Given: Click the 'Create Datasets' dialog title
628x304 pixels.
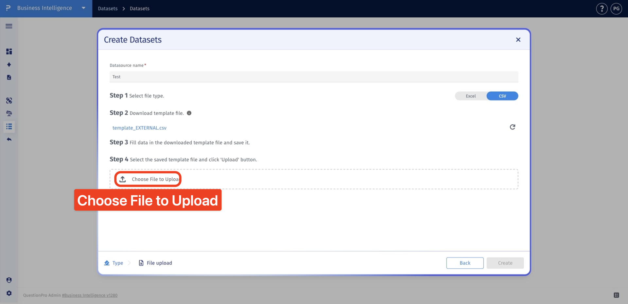Looking at the screenshot, I should click(133, 40).
